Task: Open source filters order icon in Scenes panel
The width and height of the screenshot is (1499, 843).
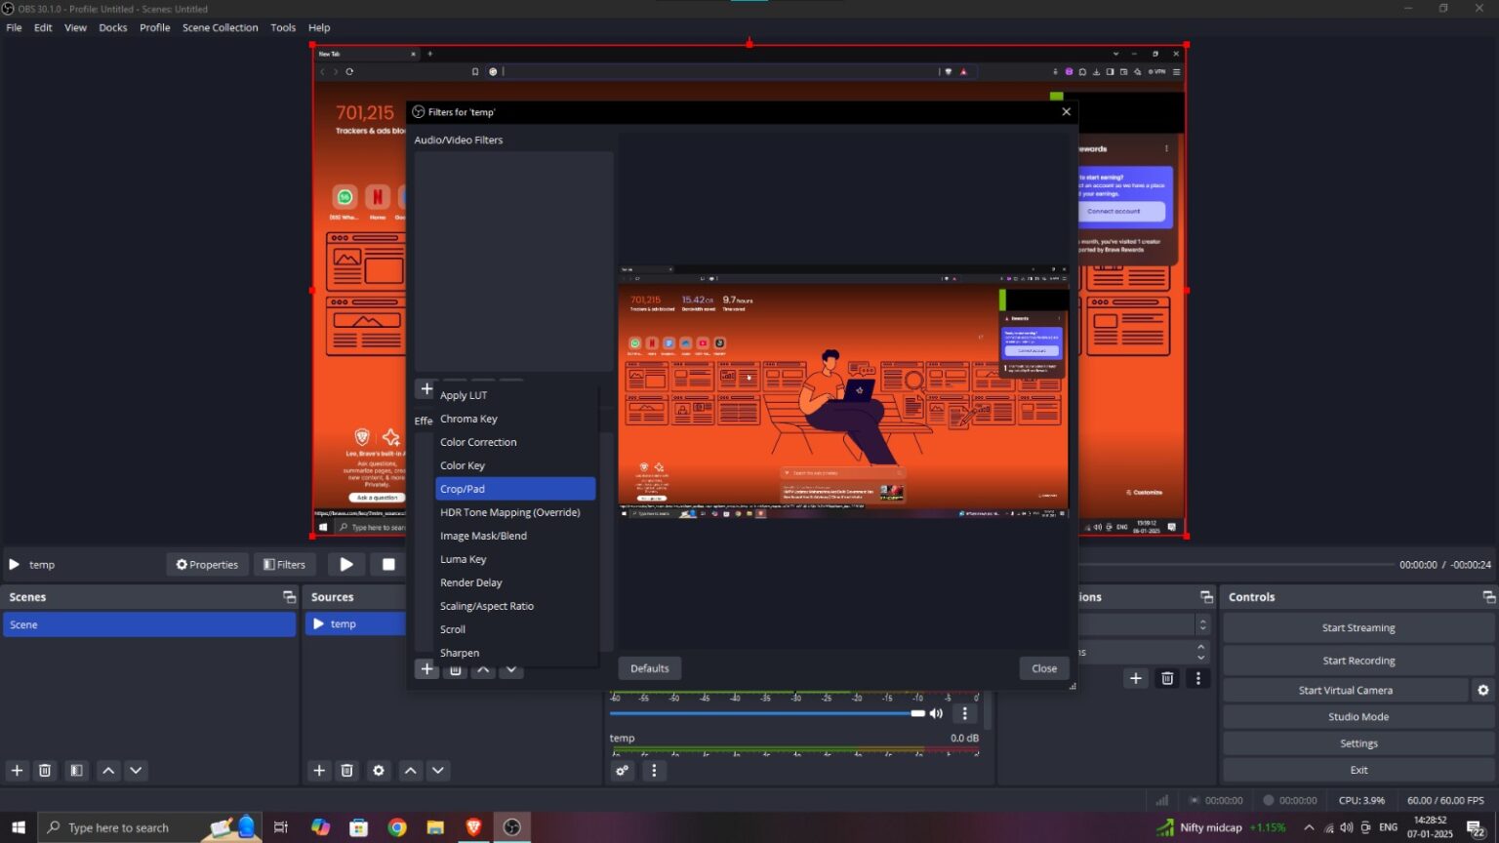Action: (x=76, y=770)
